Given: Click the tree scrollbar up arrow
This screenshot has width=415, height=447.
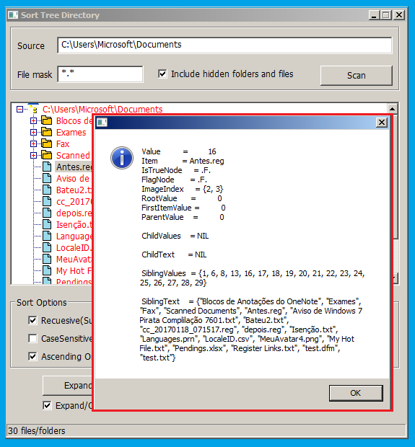Looking at the screenshot, I should coord(392,109).
